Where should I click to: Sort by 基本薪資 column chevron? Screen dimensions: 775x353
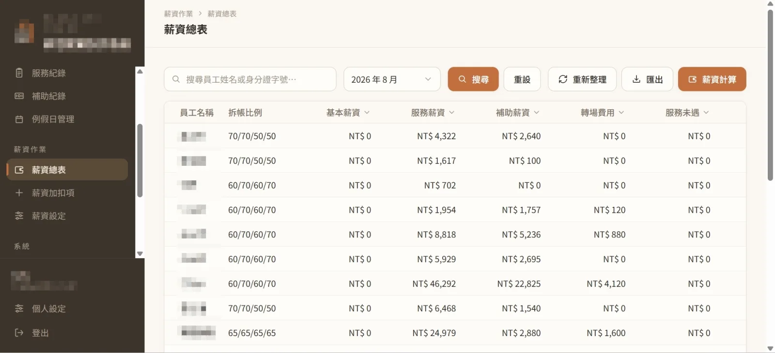(x=367, y=113)
